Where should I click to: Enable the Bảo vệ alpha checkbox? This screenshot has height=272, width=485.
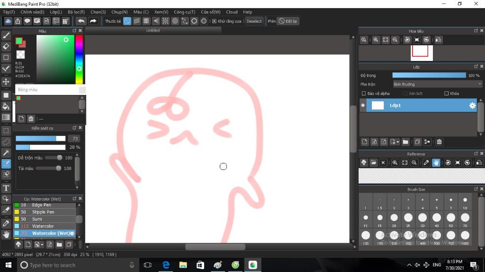364,93
